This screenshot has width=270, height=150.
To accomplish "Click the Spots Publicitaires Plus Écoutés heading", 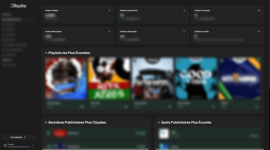I will (186, 122).
